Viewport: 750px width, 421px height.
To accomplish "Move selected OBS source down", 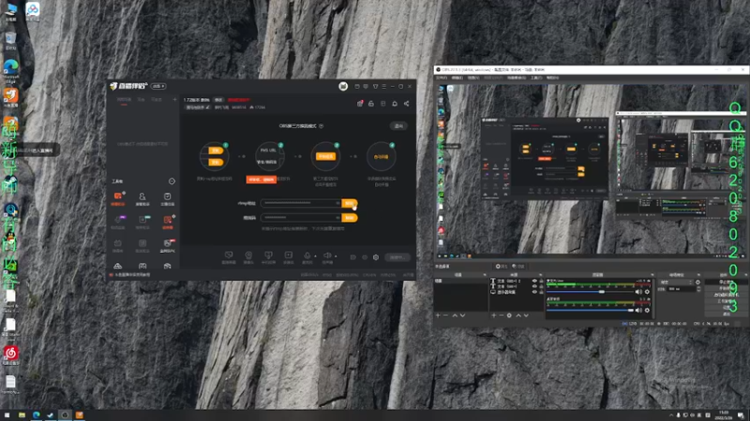I will [x=526, y=315].
